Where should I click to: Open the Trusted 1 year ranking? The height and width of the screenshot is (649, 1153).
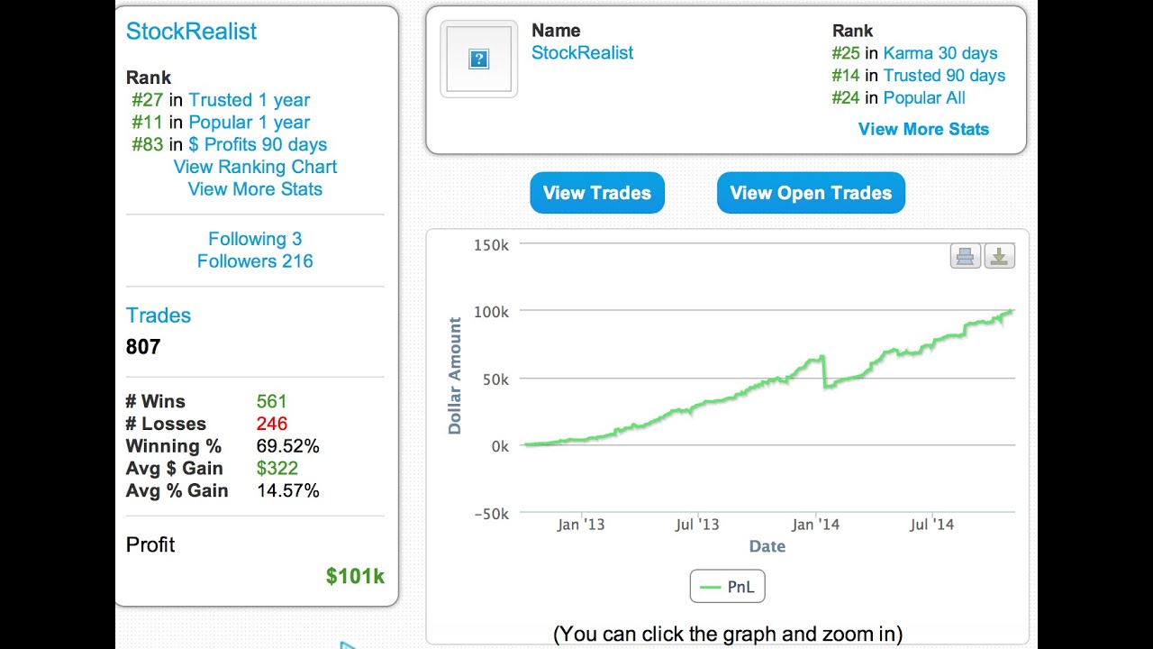[x=249, y=100]
